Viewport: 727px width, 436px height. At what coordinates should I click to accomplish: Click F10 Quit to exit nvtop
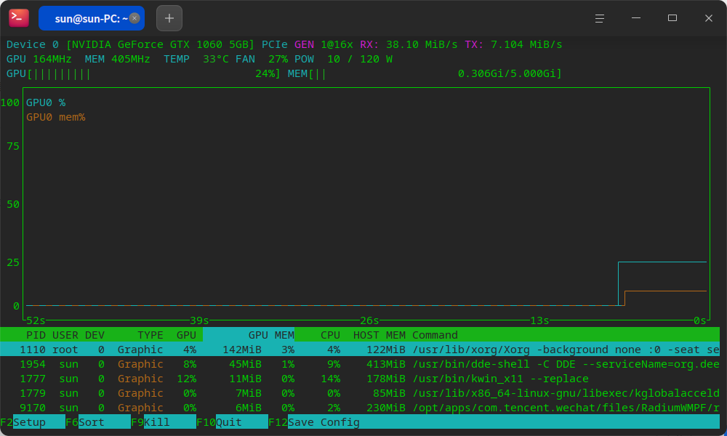(233, 422)
